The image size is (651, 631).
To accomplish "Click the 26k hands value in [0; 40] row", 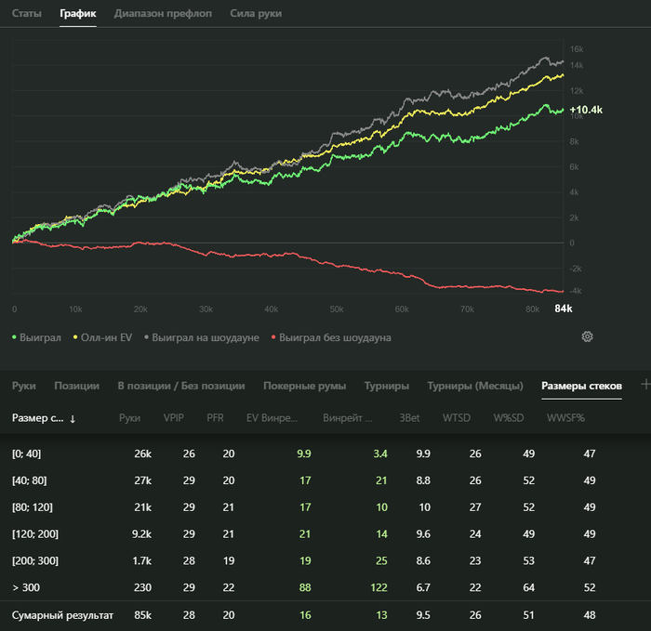I will (x=142, y=454).
